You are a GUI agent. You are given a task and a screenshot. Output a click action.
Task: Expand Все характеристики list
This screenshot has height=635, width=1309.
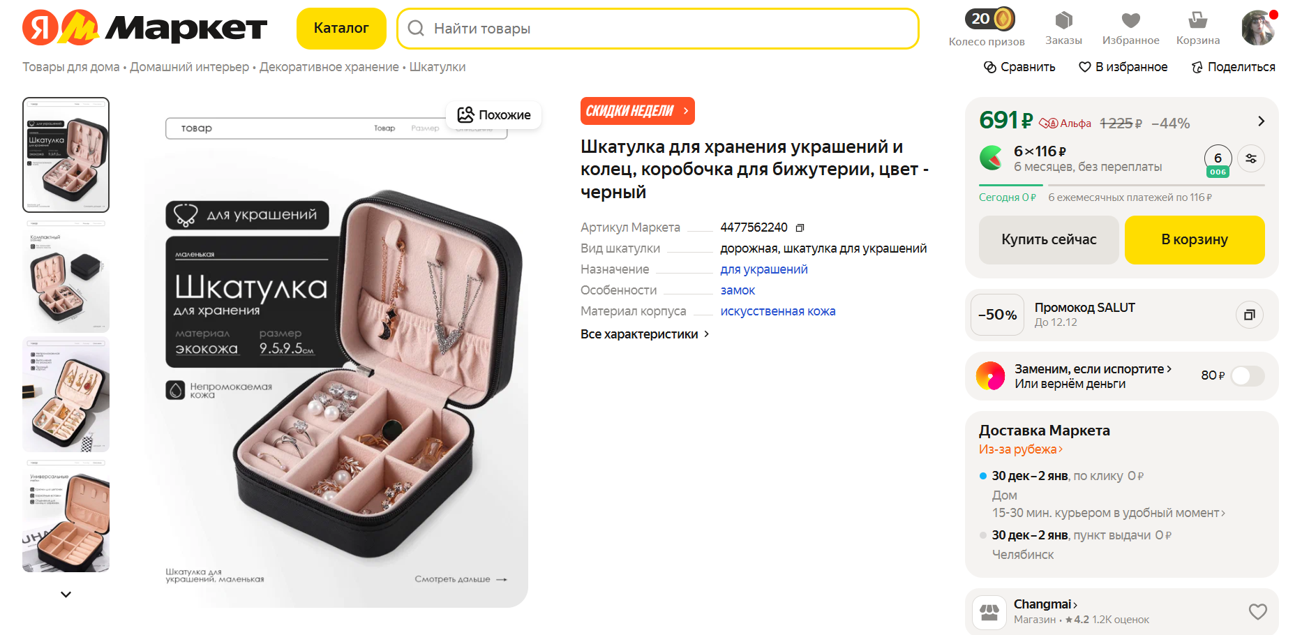pos(645,334)
